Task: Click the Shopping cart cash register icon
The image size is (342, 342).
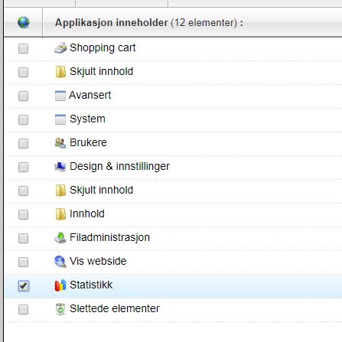Action: [60, 48]
